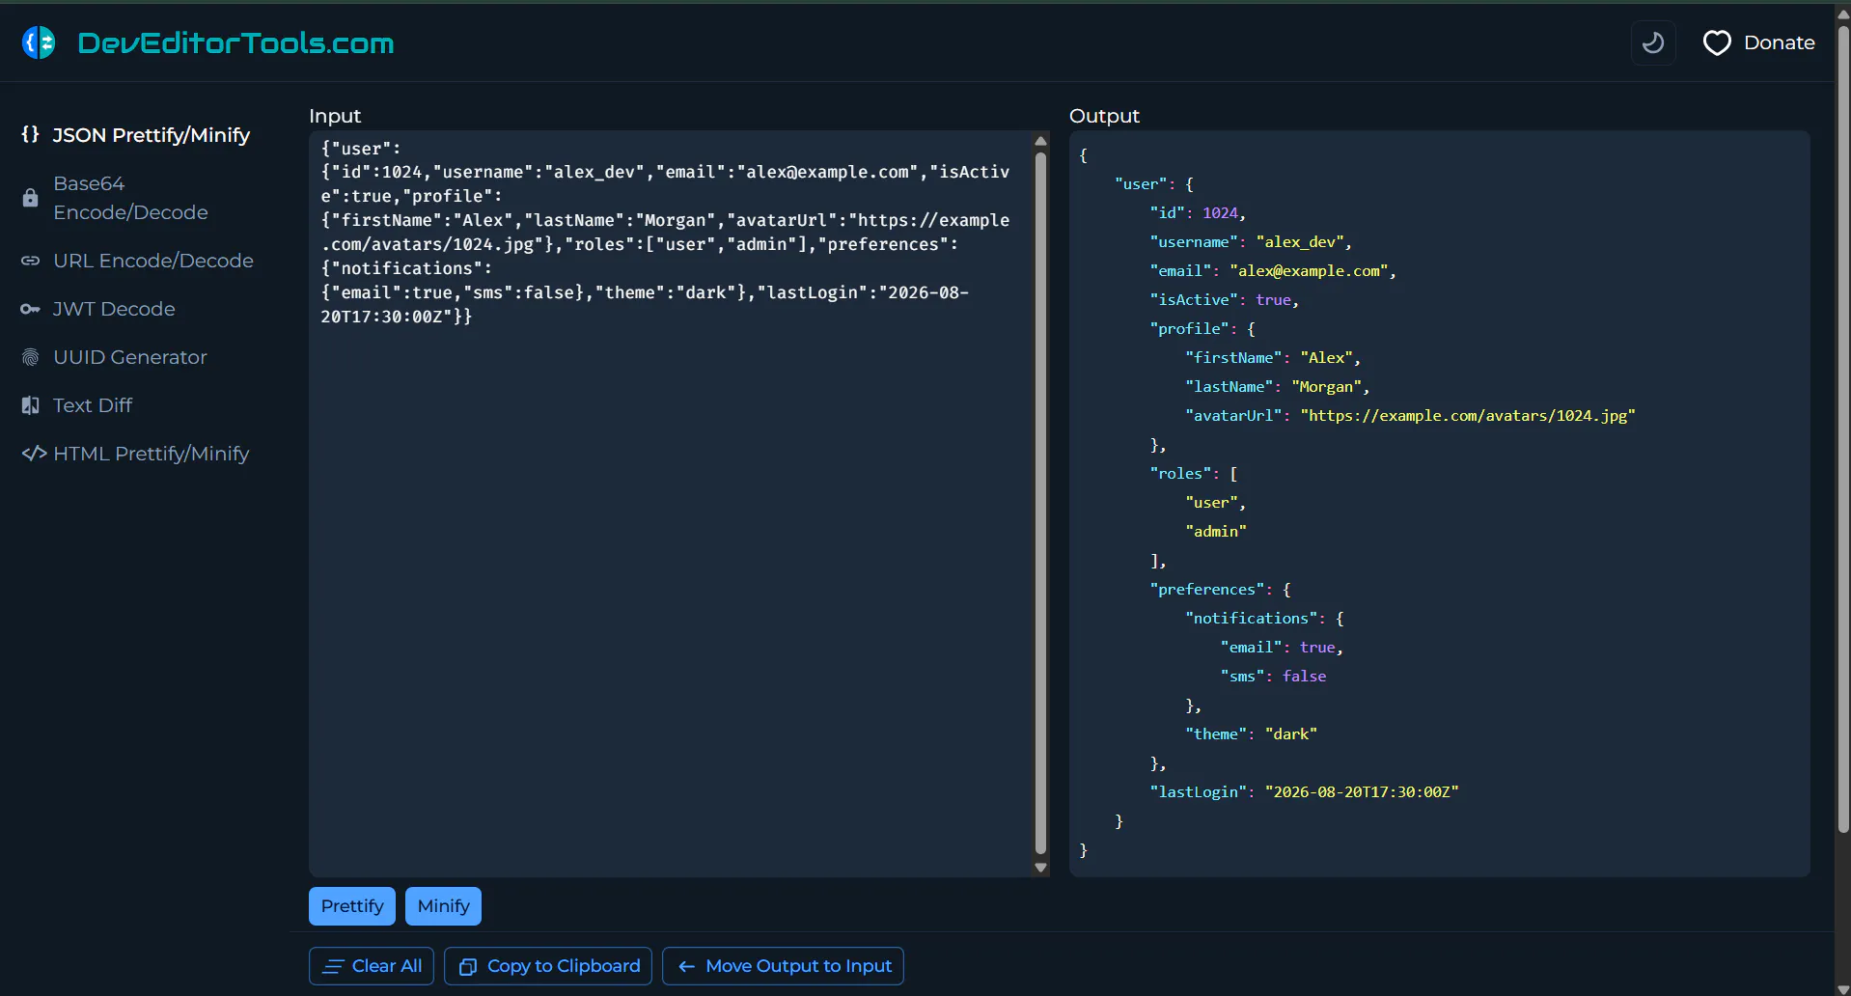Viewport: 1851px width, 996px height.
Task: Click the "alex@example.com" value in output
Action: [1309, 271]
